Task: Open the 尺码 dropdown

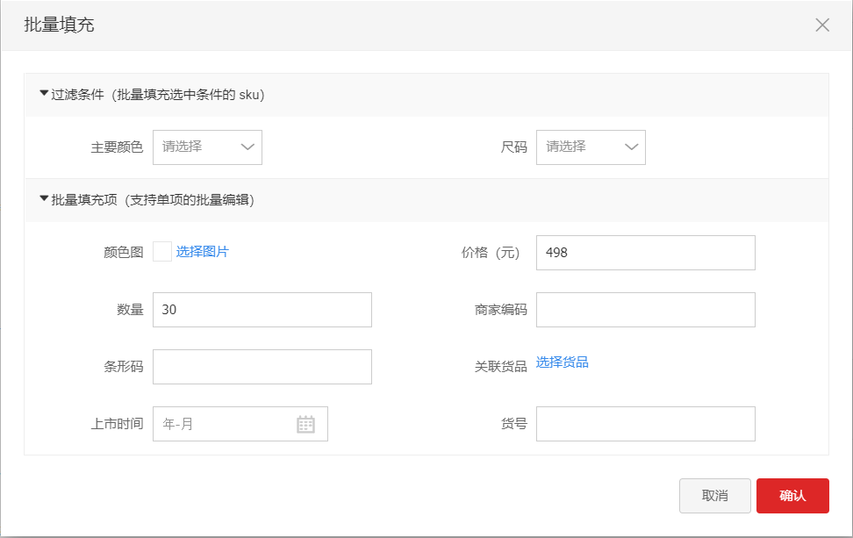Action: point(591,147)
